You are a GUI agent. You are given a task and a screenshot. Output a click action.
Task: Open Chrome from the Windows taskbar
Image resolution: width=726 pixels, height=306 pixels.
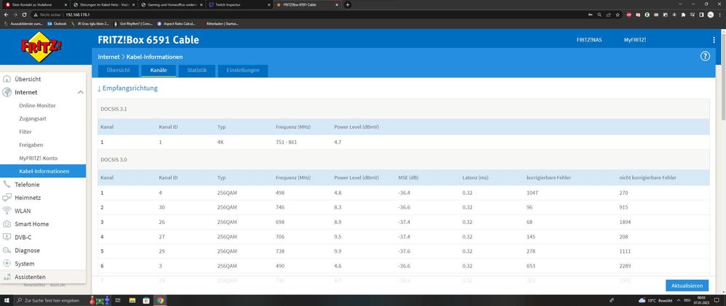pyautogui.click(x=160, y=300)
